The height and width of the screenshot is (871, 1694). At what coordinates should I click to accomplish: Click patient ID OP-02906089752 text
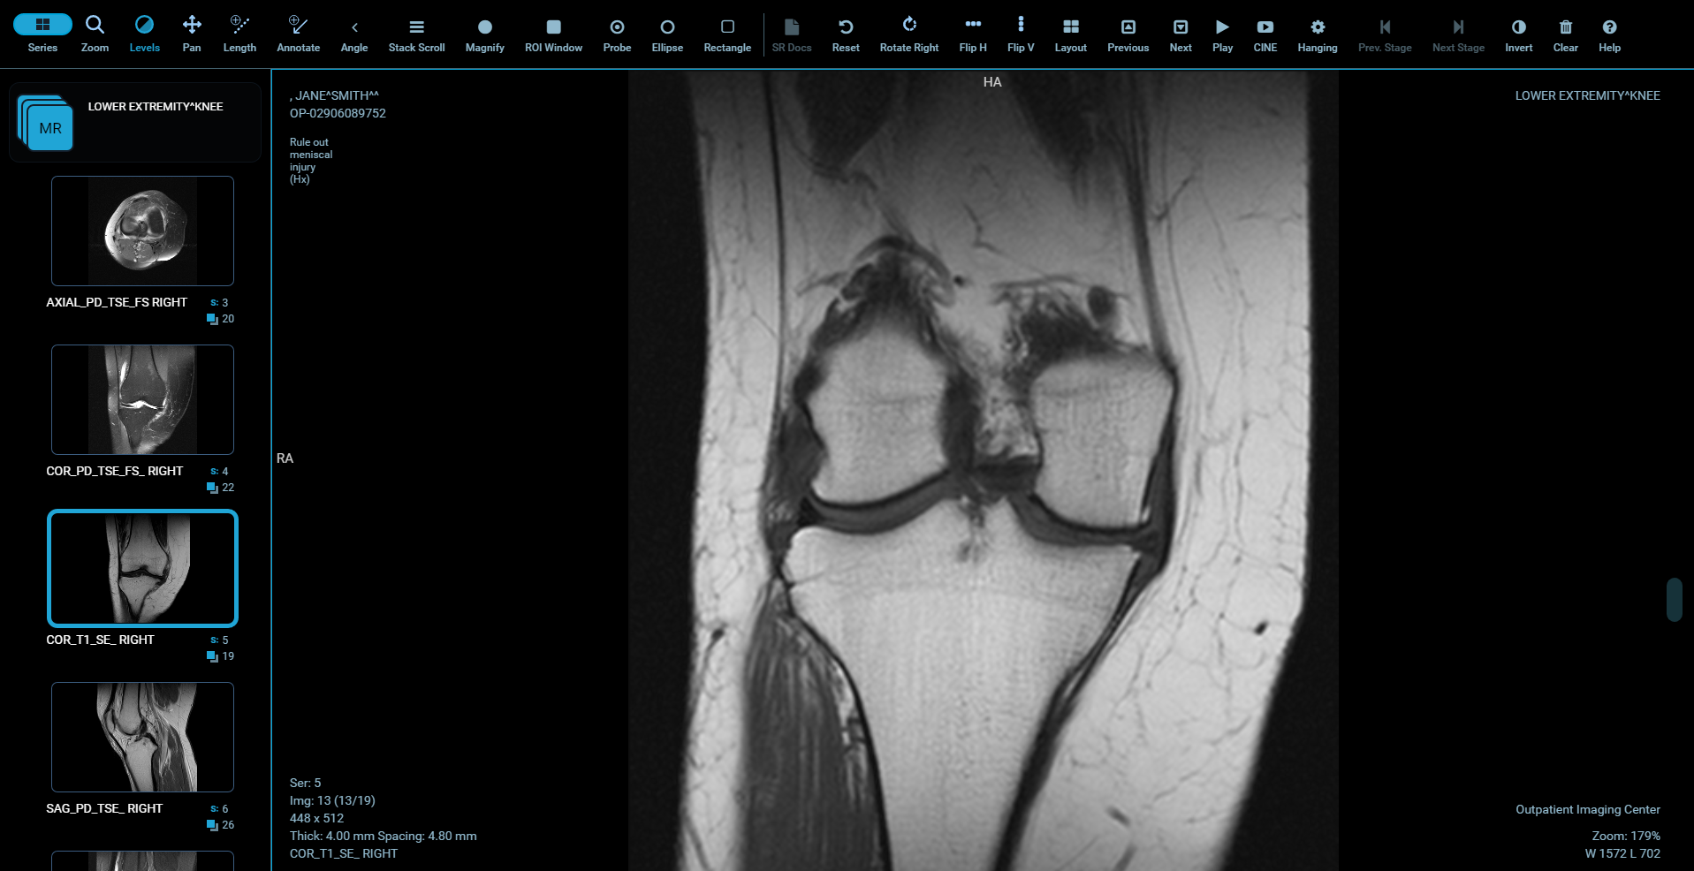pos(338,113)
